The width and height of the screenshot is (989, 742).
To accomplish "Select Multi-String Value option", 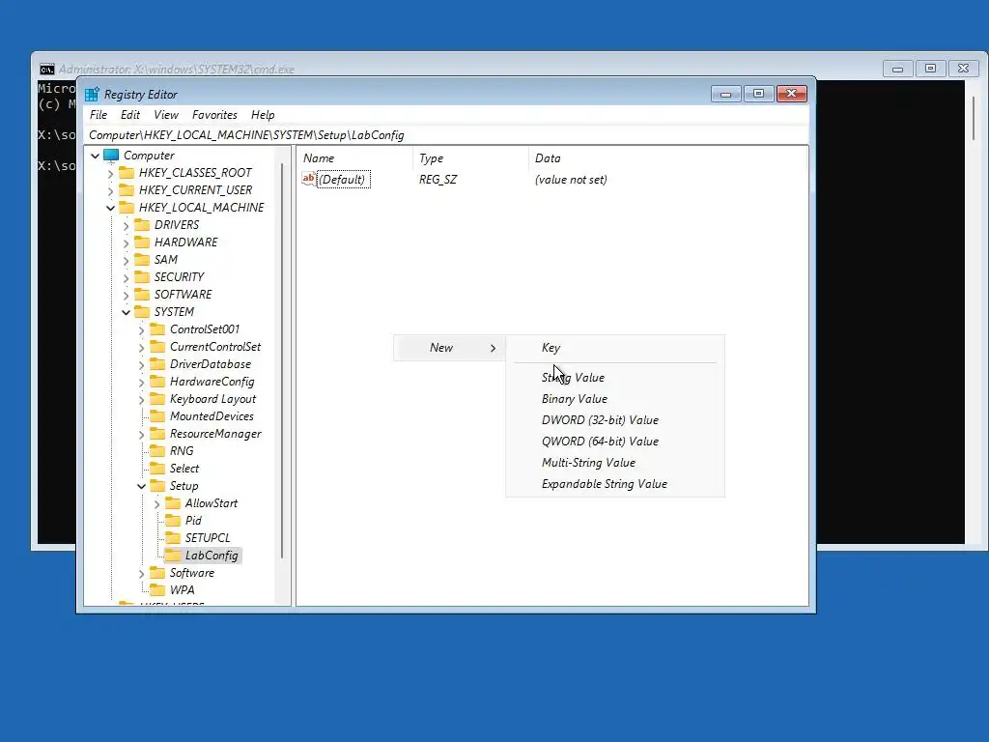I will pyautogui.click(x=615, y=463).
